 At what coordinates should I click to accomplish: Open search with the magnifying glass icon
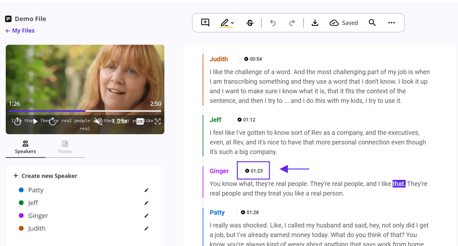point(372,23)
